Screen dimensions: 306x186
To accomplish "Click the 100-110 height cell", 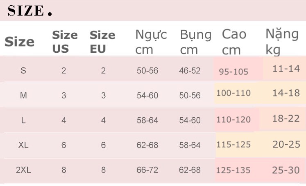I will click(x=233, y=93).
